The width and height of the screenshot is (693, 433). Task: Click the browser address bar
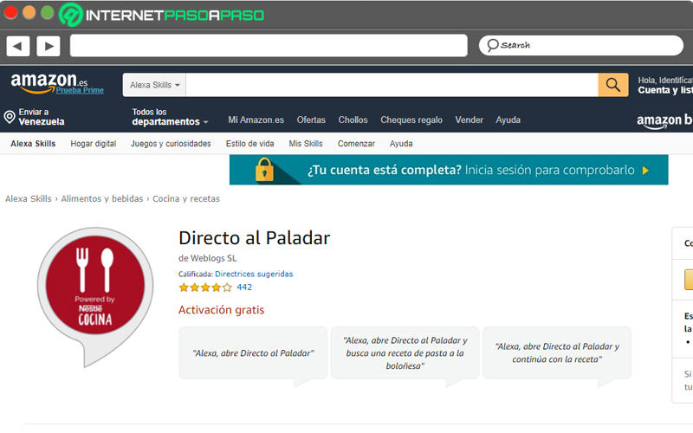(269, 46)
